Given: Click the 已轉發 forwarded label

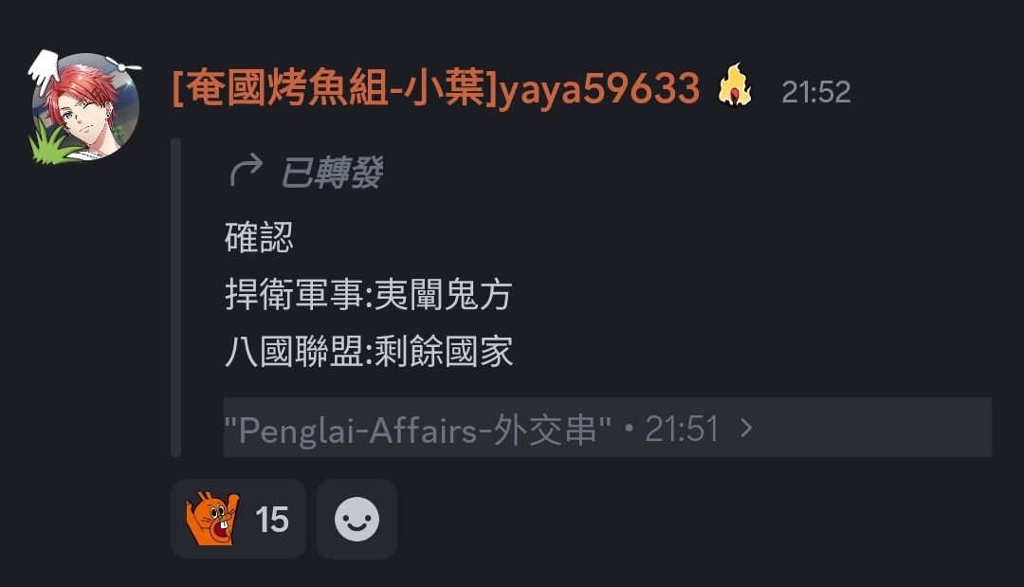Looking at the screenshot, I should click(x=331, y=173).
